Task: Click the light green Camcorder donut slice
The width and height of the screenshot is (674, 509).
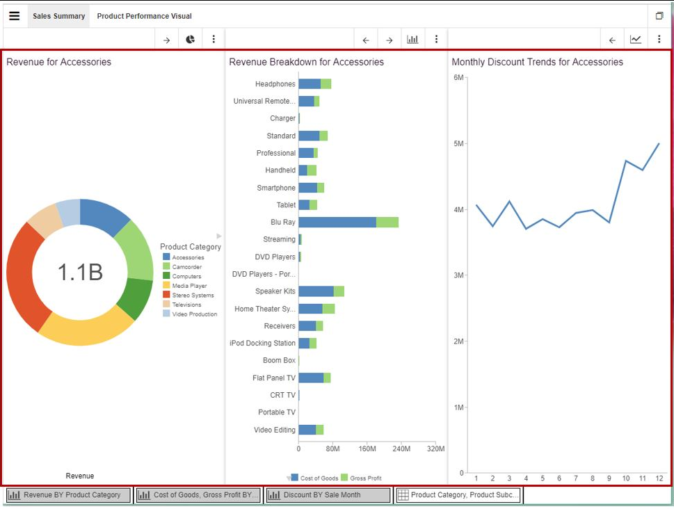Action: (x=138, y=254)
